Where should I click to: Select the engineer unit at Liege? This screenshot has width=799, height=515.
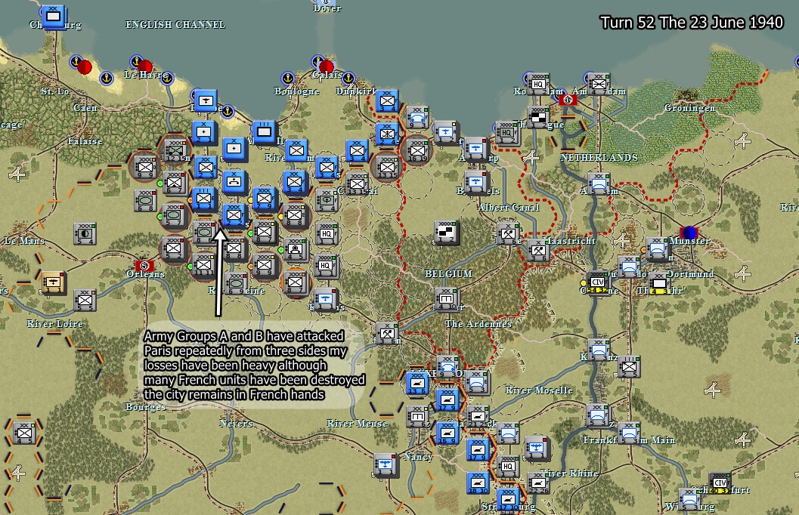pos(508,233)
